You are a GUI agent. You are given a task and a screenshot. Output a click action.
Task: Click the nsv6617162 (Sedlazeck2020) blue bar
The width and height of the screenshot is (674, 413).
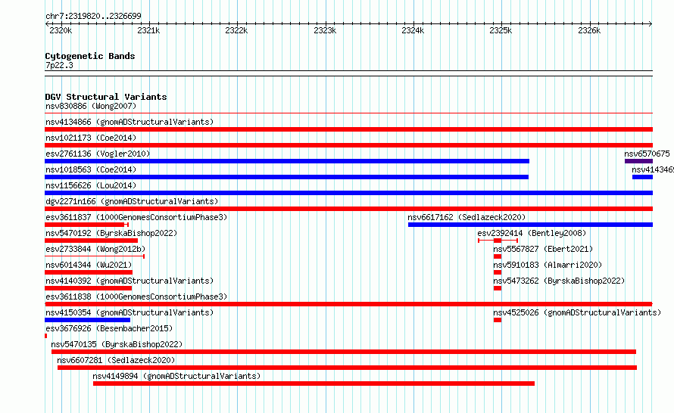530,225
